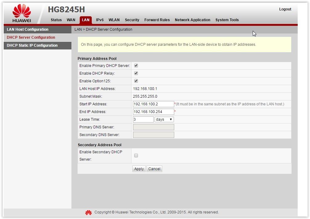Click the Secondary Address Pool heading
Screen dimensions: 310x219
(x=99, y=145)
